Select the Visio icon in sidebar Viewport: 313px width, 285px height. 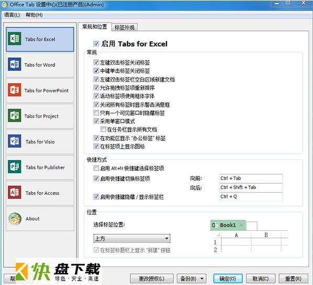(x=14, y=141)
